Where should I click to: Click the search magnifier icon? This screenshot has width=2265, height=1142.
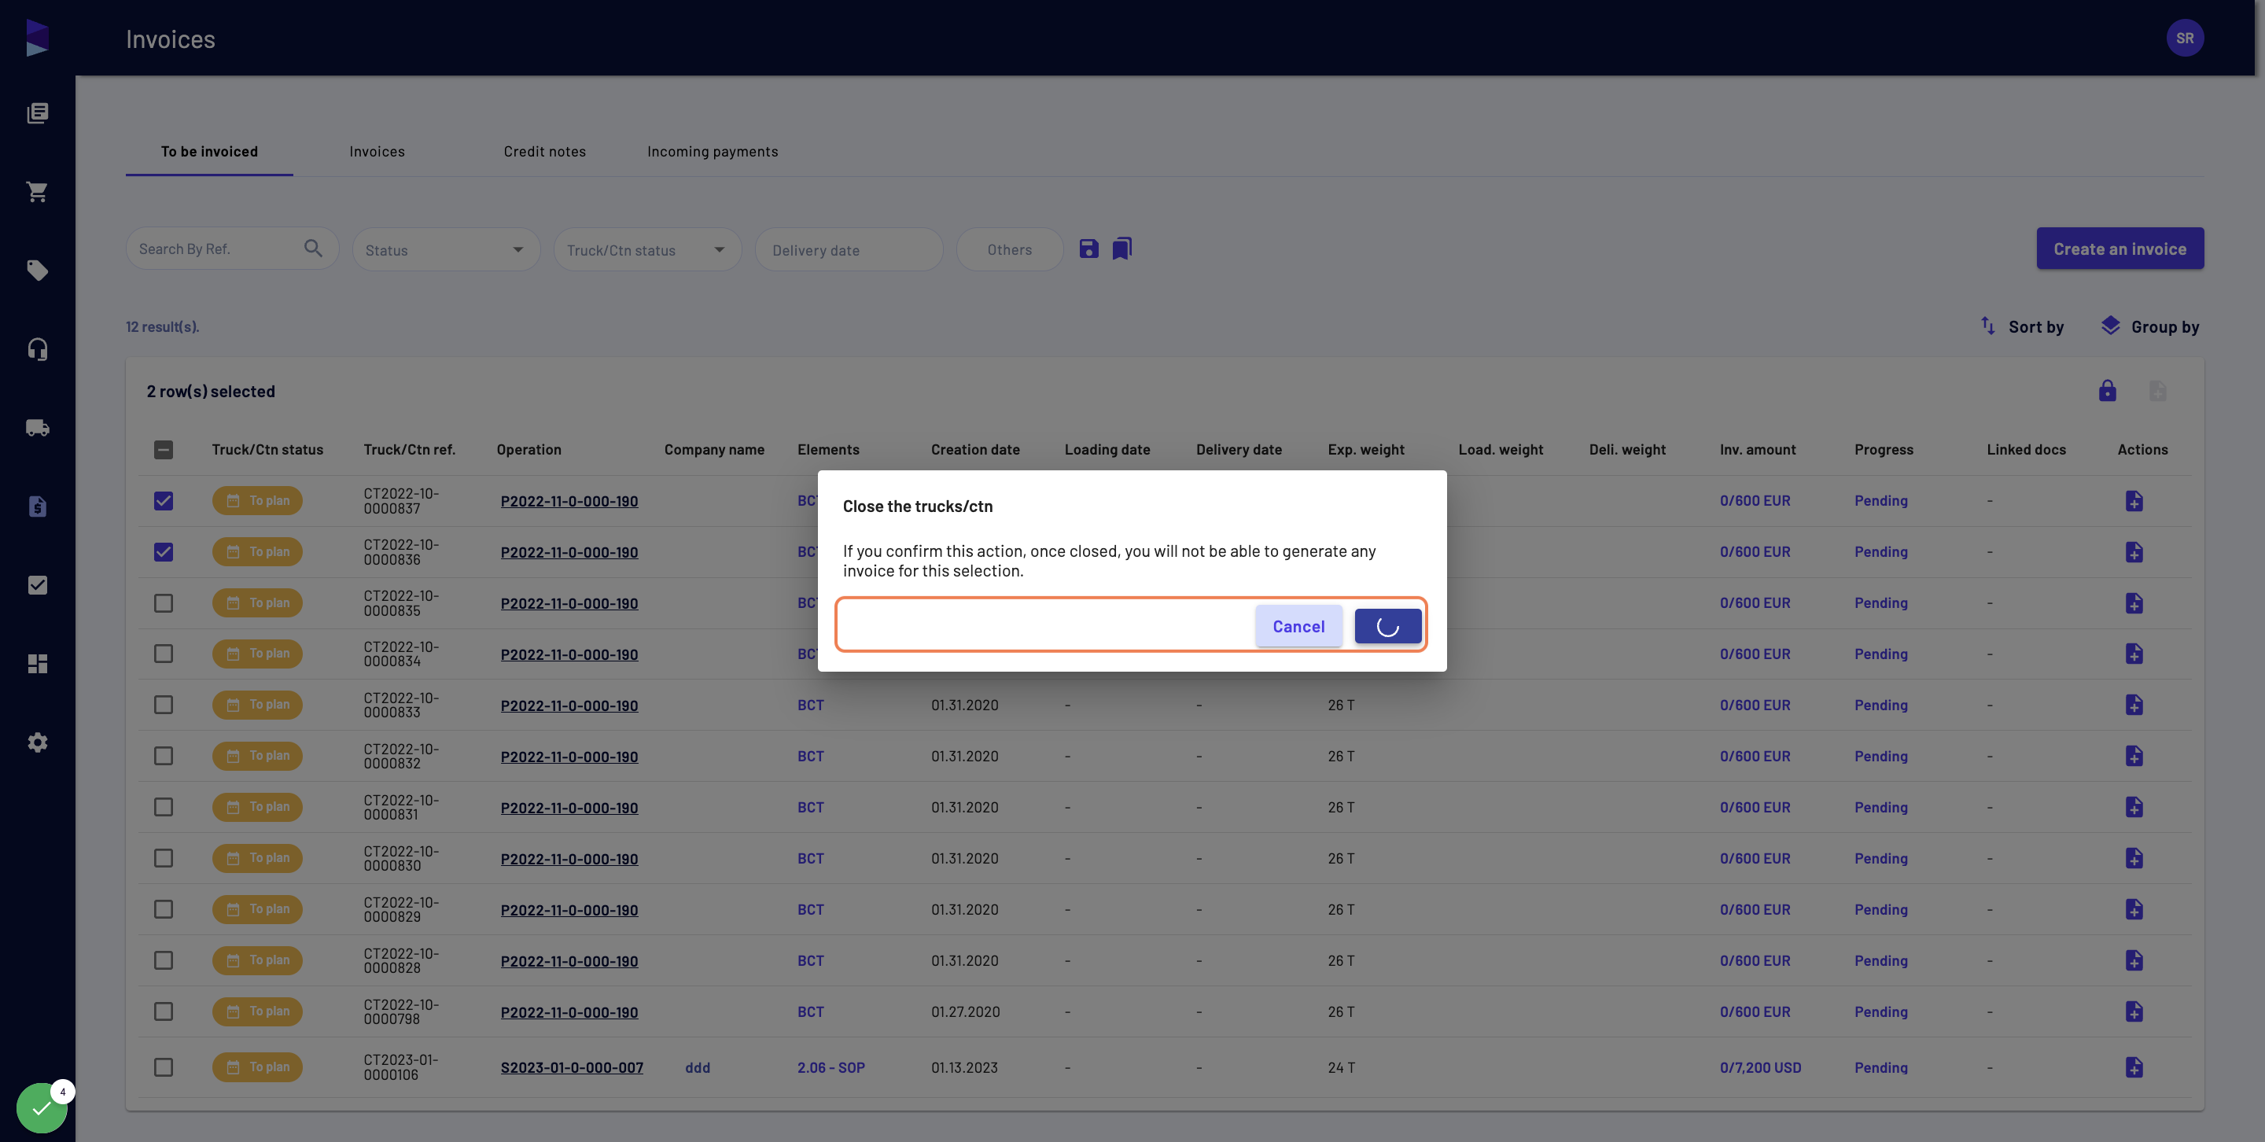pyautogui.click(x=313, y=249)
